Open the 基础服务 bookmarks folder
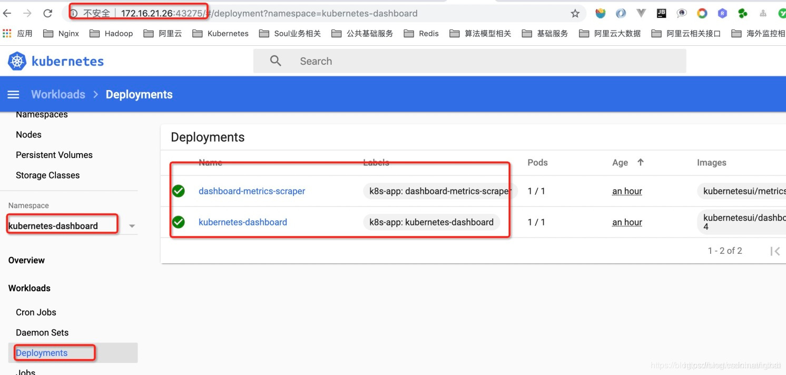The height and width of the screenshot is (375, 786). tap(545, 33)
